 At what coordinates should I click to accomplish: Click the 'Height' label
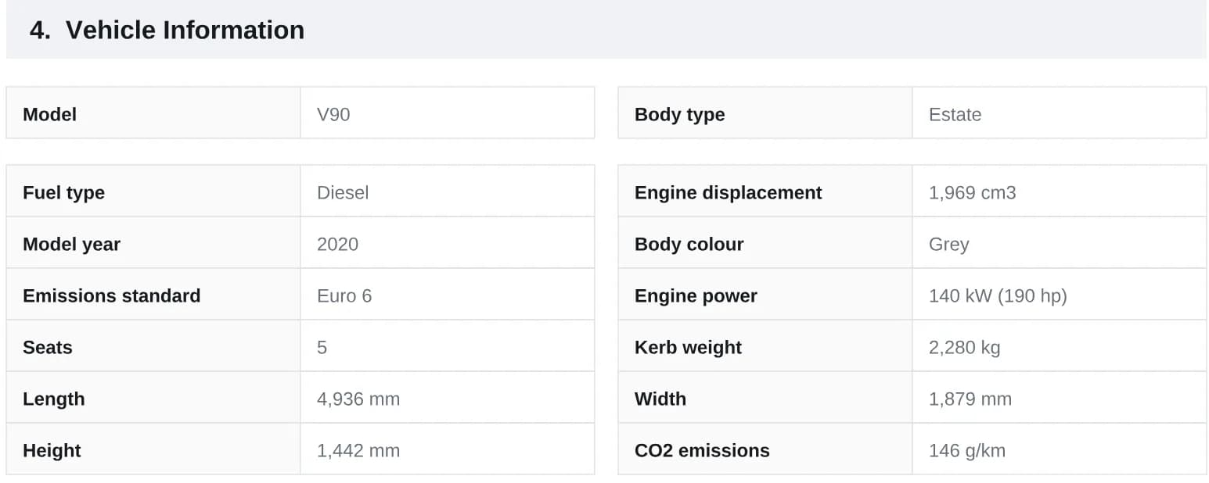[52, 450]
